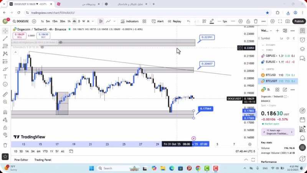Image resolution: width=307 pixels, height=173 pixels.
Task: Collapse the FOREX section in watchlist
Action: (x=263, y=49)
